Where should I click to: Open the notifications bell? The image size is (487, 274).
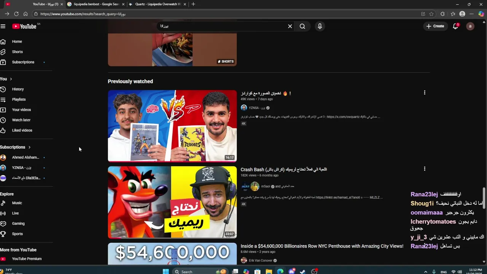[455, 26]
